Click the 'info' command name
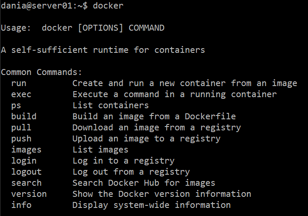 pyautogui.click(x=21, y=205)
